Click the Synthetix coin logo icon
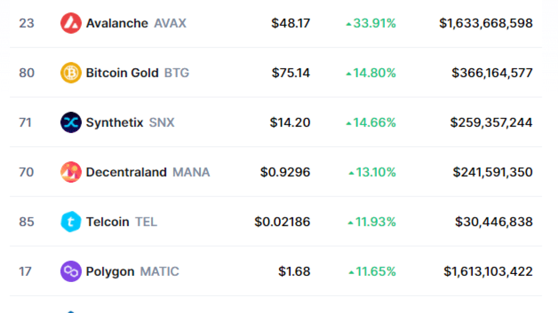This screenshot has width=558, height=313. (71, 122)
